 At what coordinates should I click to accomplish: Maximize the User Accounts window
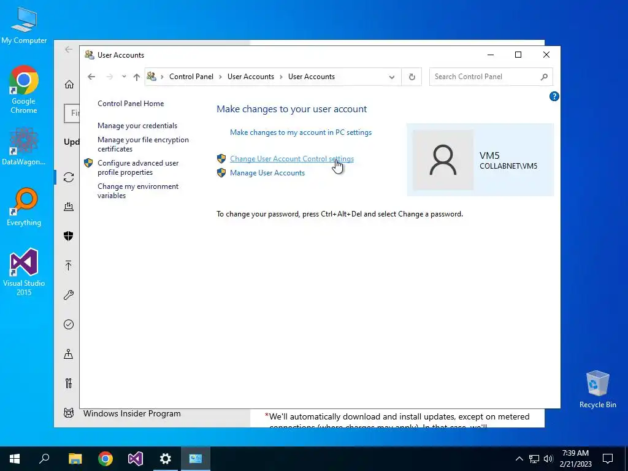point(518,55)
